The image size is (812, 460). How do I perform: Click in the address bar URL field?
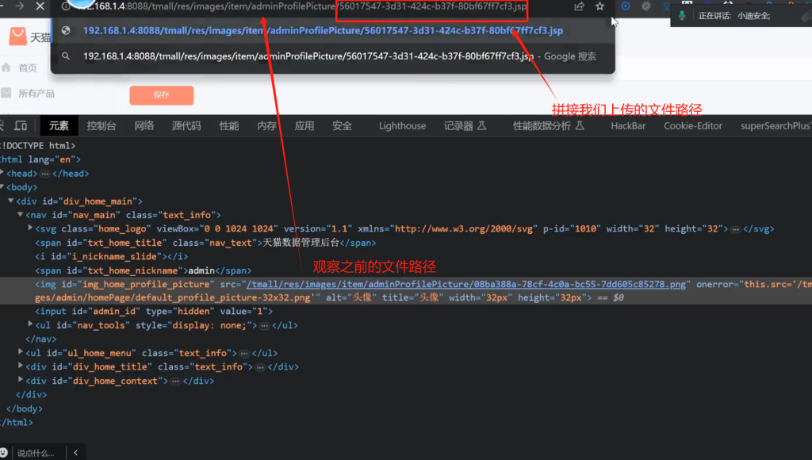301,6
